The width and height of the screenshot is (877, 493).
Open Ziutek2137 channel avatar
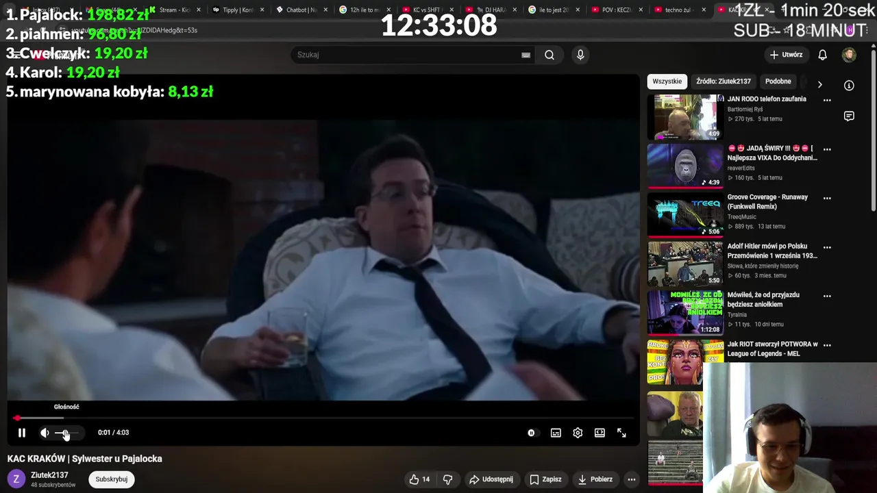(16, 479)
